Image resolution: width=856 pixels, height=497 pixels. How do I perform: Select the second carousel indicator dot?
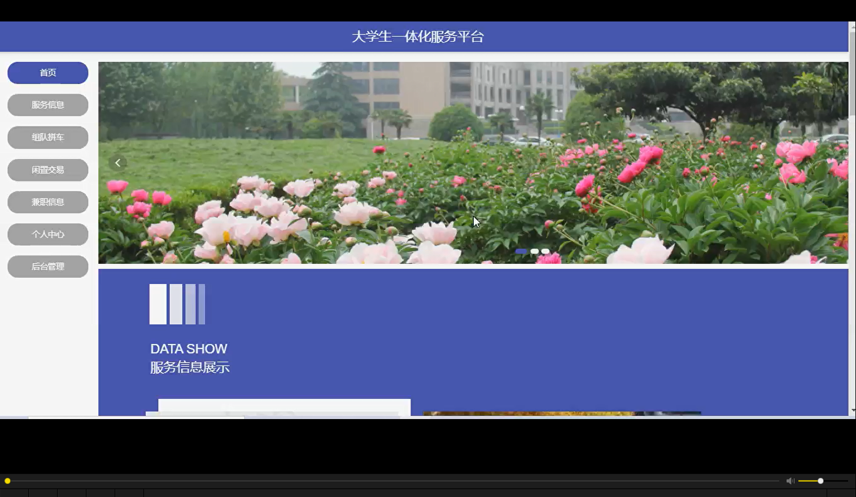(x=534, y=251)
